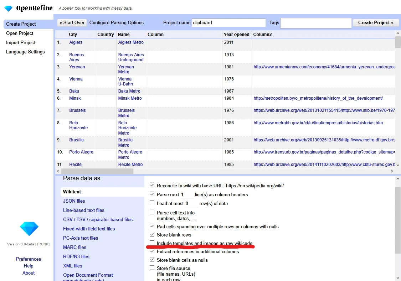Open the Porto Alegre city link
The height and width of the screenshot is (281, 401).
[81, 152]
